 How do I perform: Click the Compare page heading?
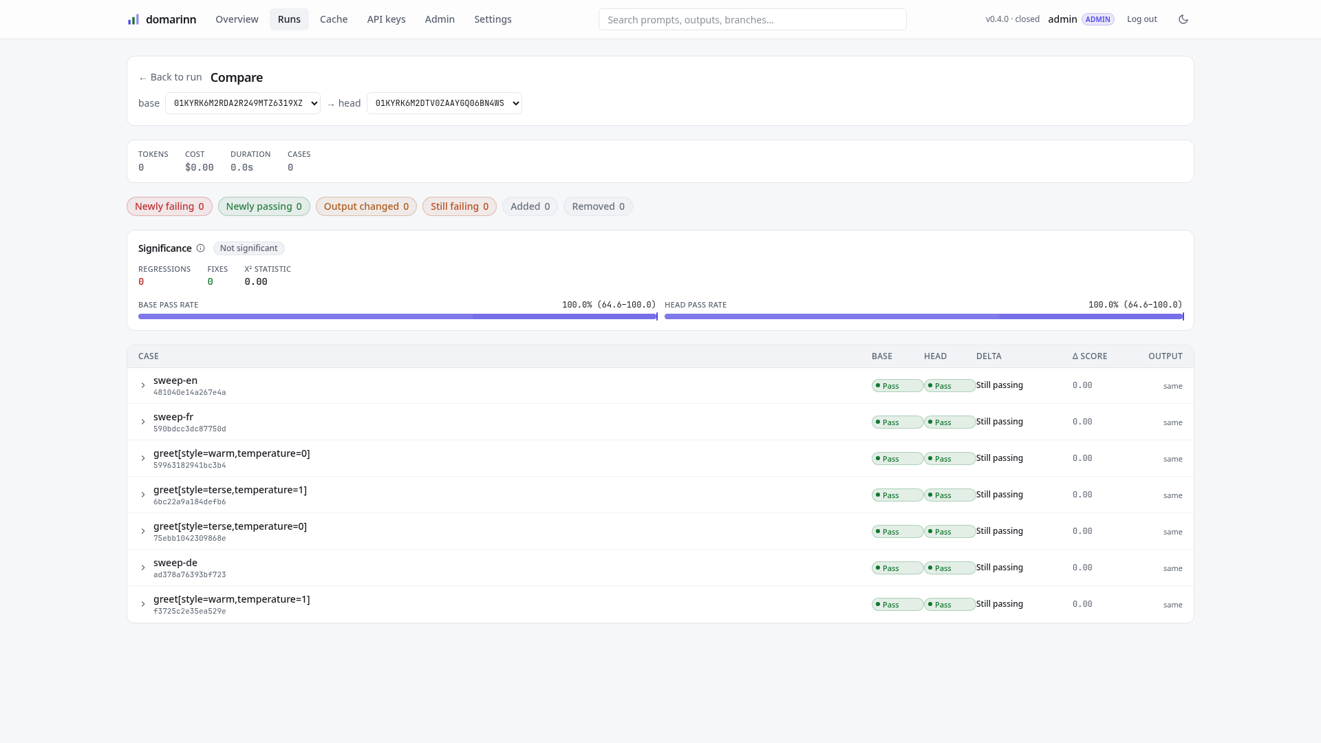[x=237, y=78]
